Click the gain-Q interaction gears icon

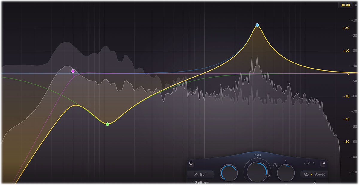[x=275, y=165]
